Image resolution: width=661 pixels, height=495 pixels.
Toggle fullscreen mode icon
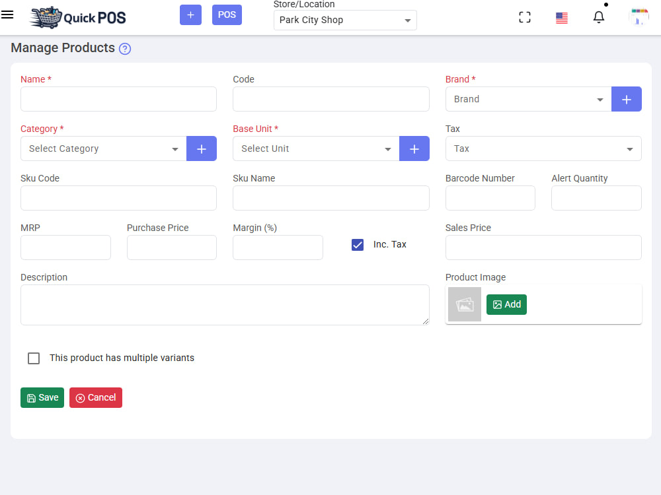[524, 17]
